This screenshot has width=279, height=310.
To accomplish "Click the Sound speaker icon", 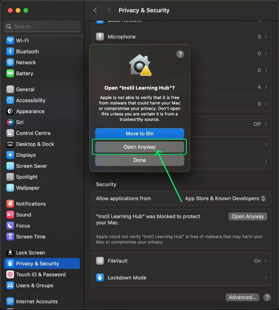I will coord(10,215).
